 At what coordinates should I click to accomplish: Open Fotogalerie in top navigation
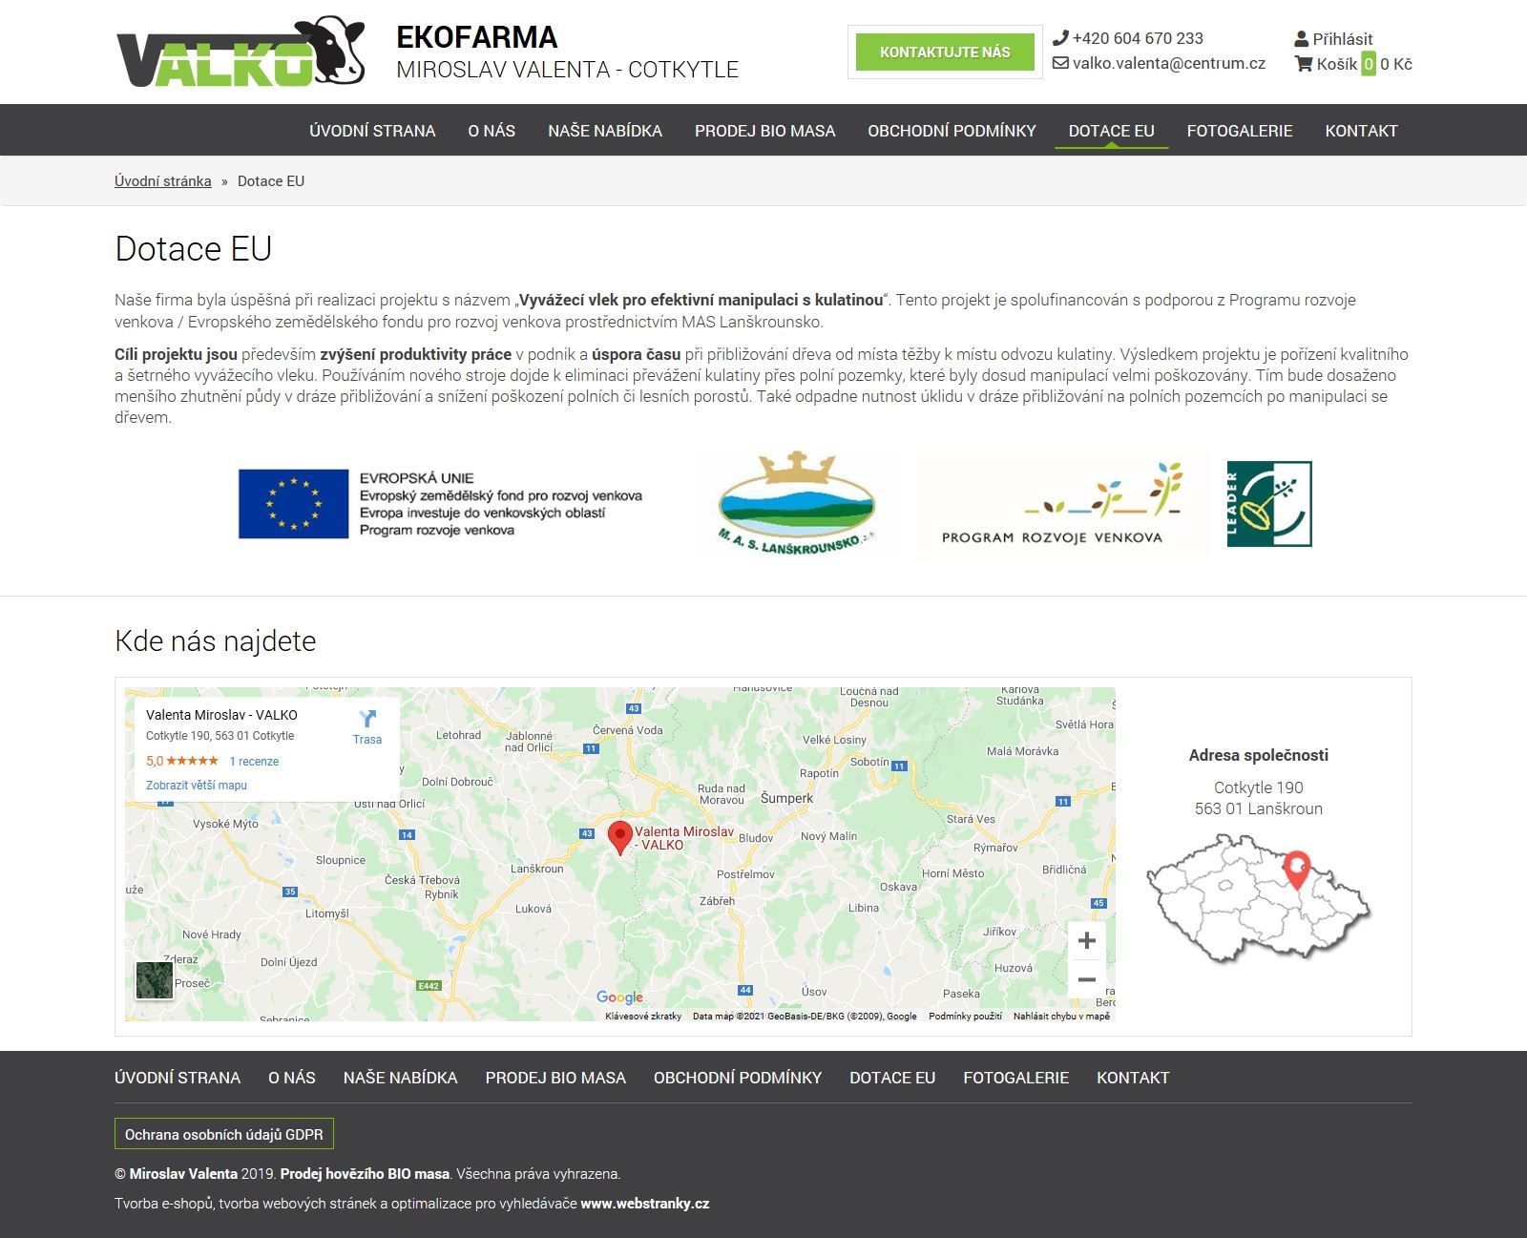tap(1240, 131)
